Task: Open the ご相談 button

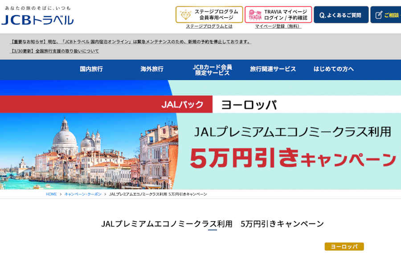Action: [386, 15]
